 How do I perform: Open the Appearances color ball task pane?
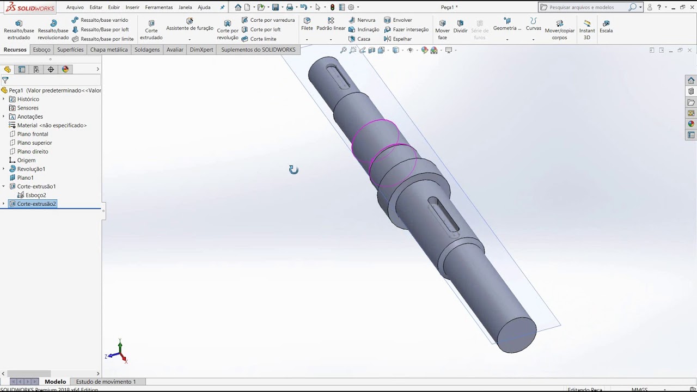pyautogui.click(x=691, y=124)
